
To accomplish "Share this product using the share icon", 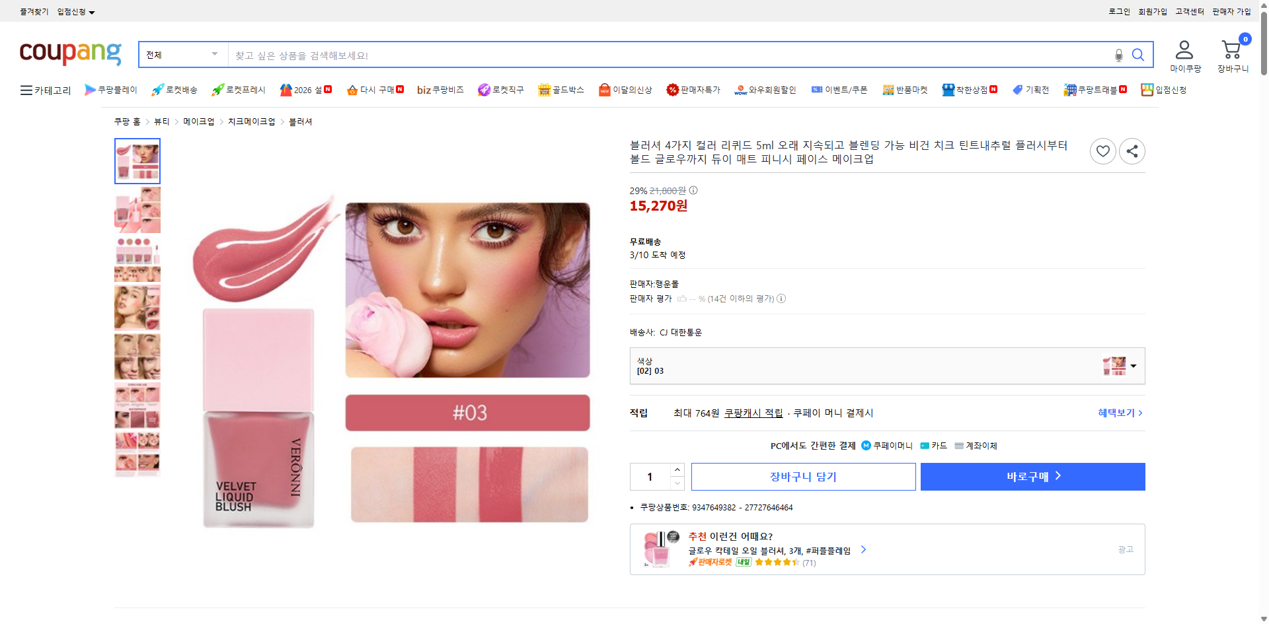I will (1132, 151).
